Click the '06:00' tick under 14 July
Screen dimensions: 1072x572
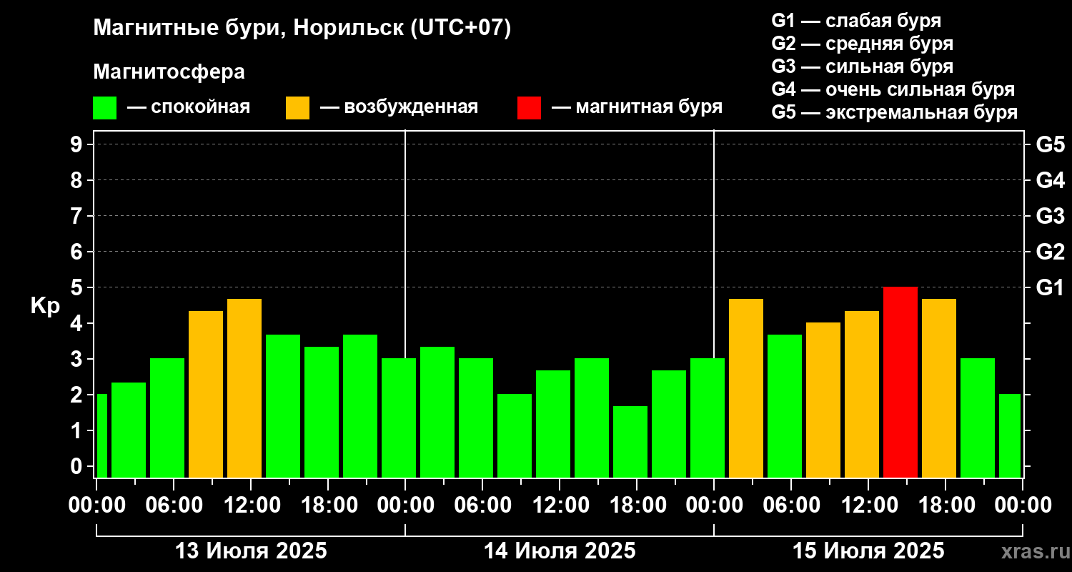[482, 505]
